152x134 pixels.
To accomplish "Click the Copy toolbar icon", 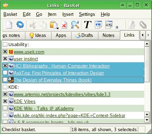I will [x=43, y=25].
